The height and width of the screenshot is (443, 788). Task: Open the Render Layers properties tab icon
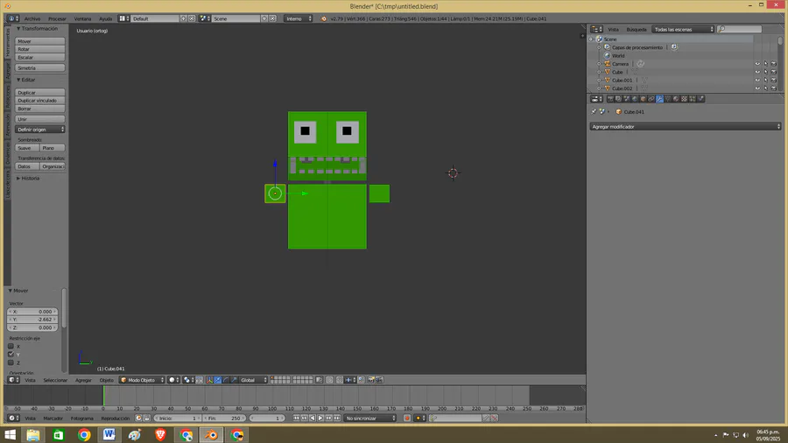(619, 99)
